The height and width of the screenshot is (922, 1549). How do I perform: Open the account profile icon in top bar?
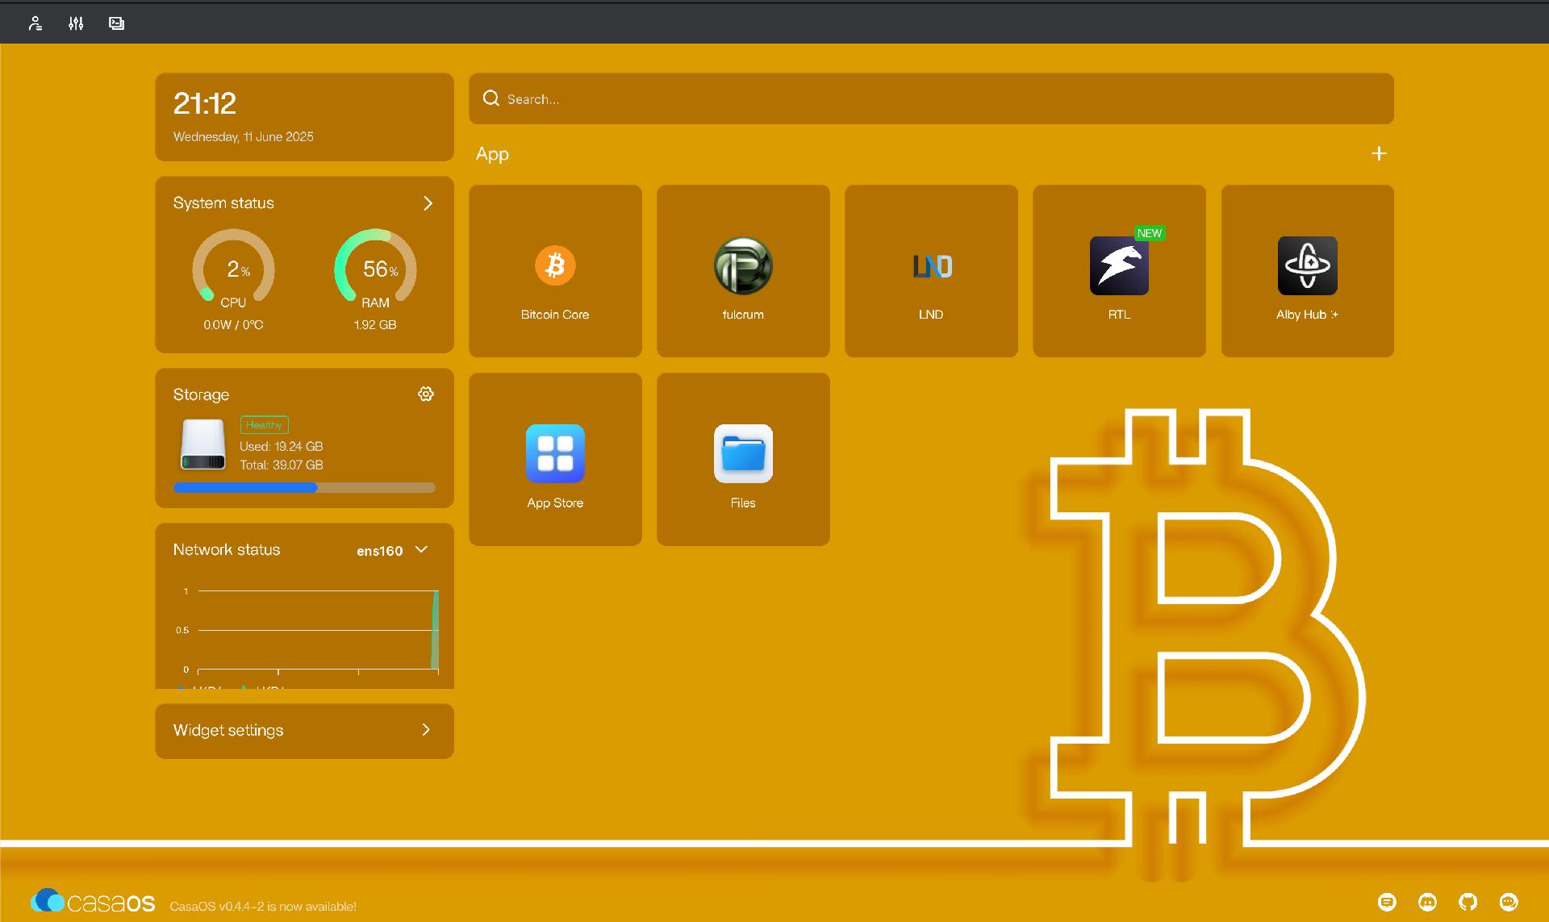coord(35,23)
